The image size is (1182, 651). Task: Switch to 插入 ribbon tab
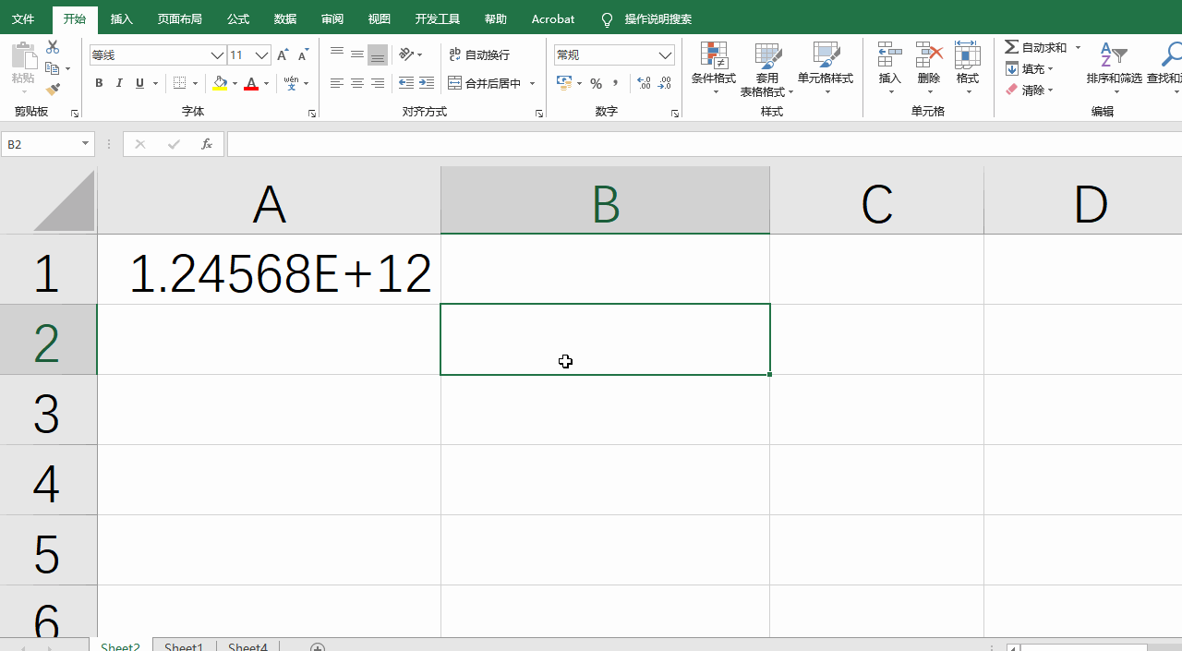point(122,18)
